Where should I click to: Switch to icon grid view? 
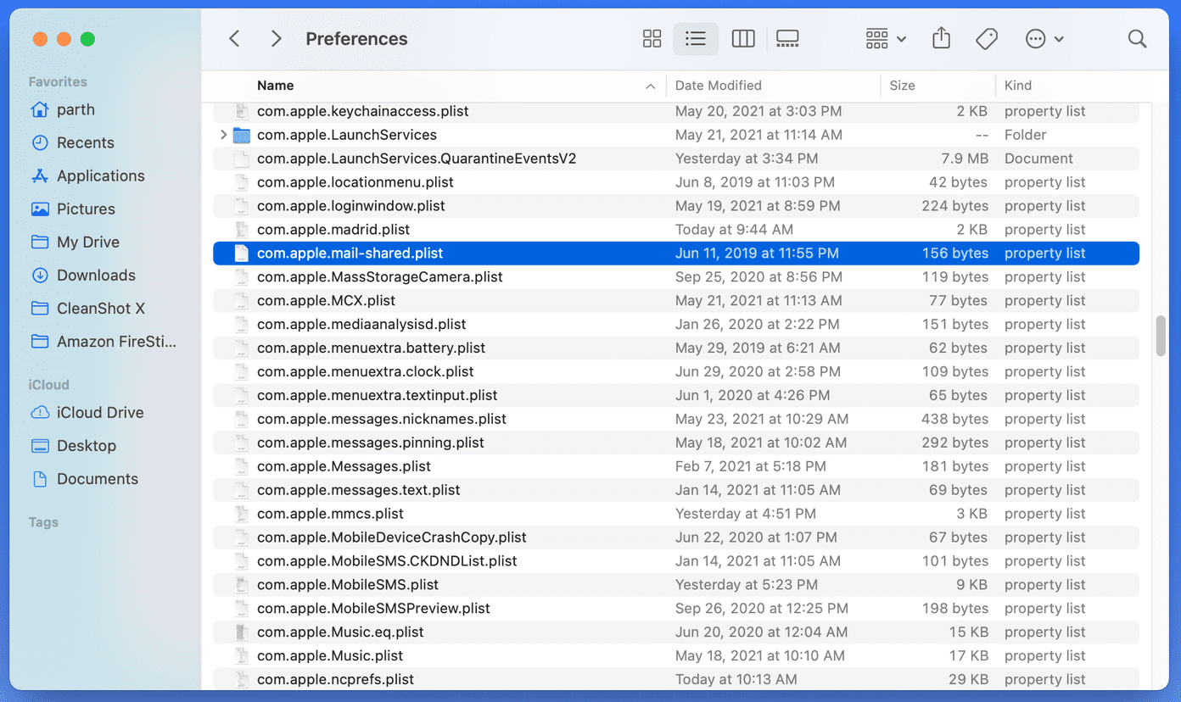coord(652,39)
